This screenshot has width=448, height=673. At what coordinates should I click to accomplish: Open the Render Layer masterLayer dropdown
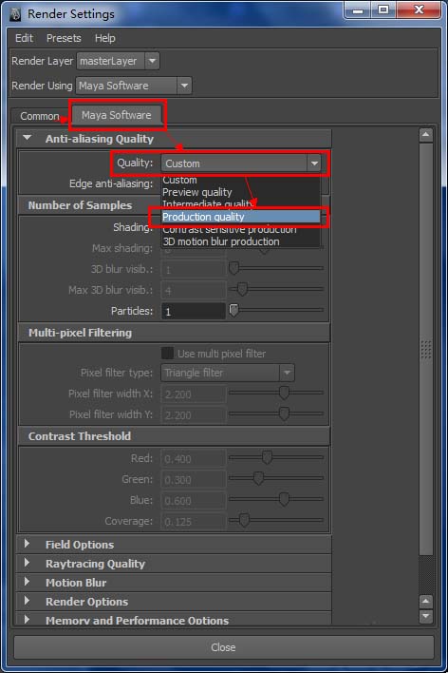coord(118,61)
